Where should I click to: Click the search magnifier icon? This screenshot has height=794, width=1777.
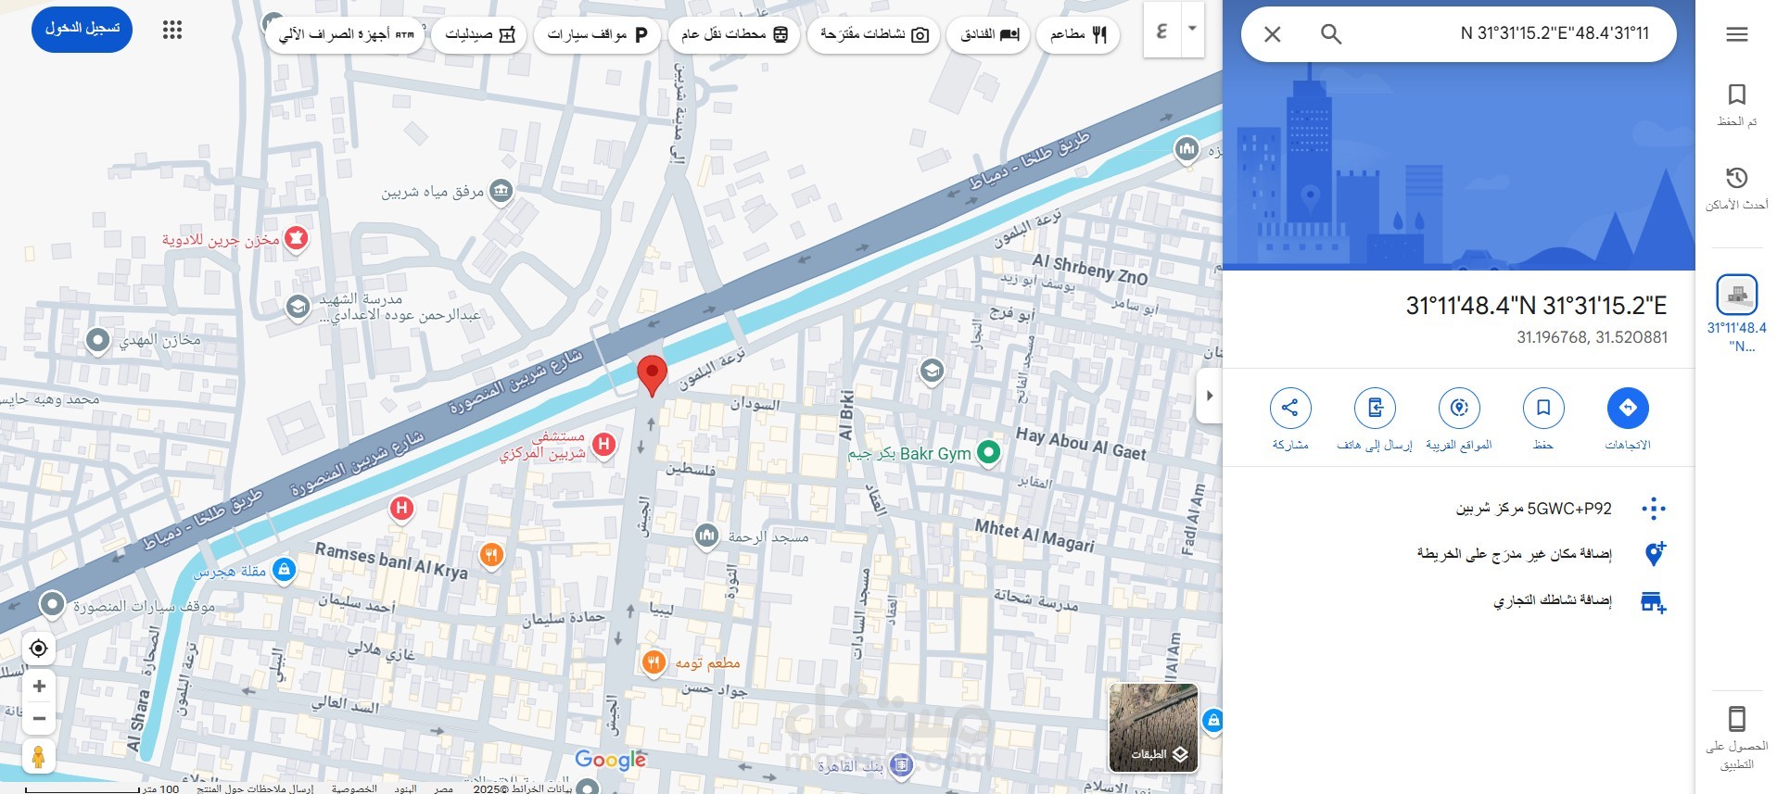click(x=1330, y=34)
